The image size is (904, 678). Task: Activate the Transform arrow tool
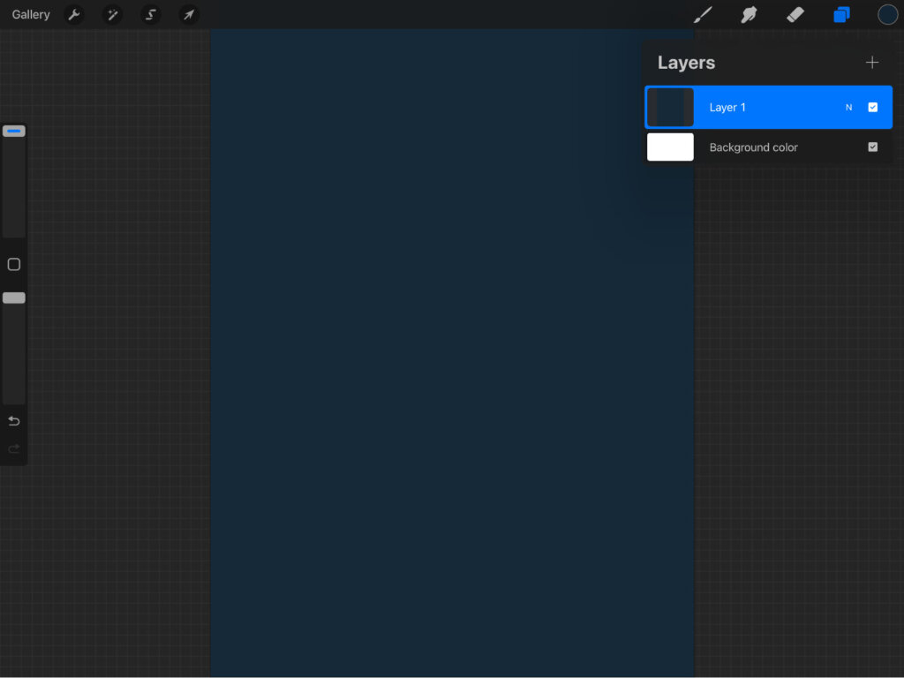pos(188,15)
